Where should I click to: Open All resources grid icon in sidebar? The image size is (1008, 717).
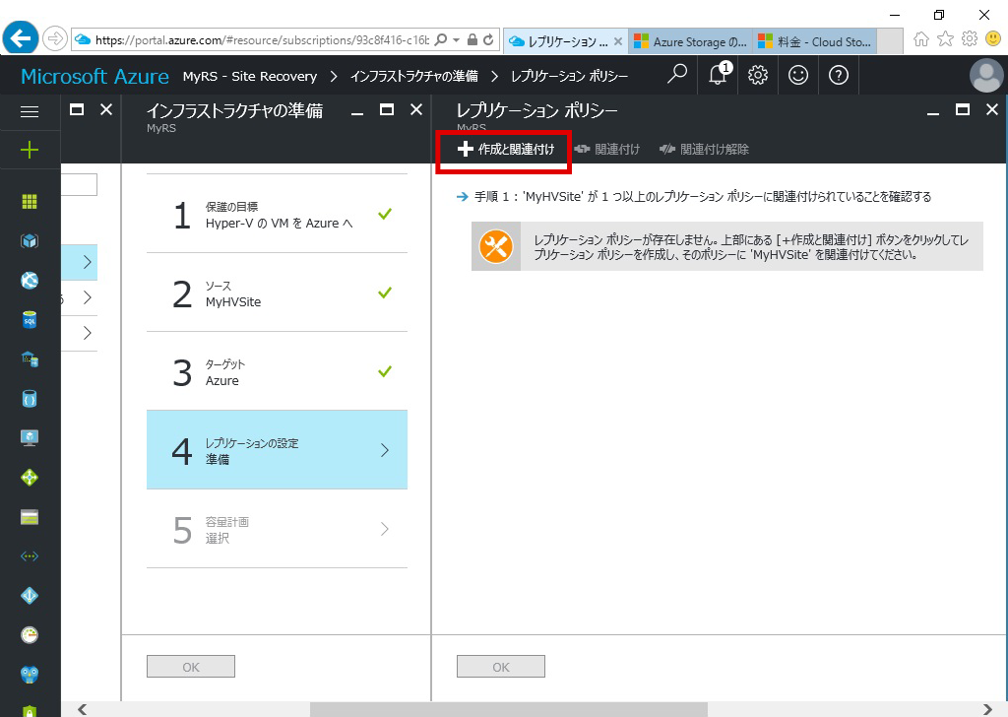coord(30,202)
